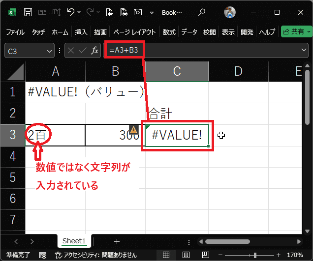Viewport: 313px width, 261px height.
Task: Click the insert function fx icon
Action: tap(95, 50)
